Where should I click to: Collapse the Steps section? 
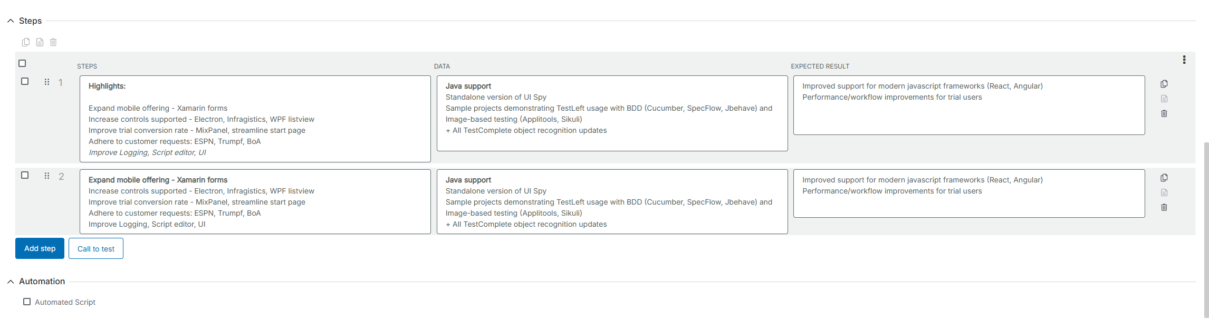coord(11,21)
